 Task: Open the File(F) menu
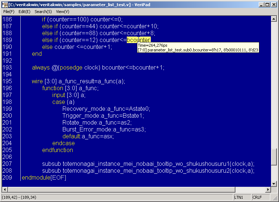(x=9, y=12)
